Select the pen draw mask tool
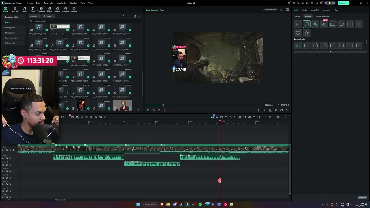 point(315,24)
